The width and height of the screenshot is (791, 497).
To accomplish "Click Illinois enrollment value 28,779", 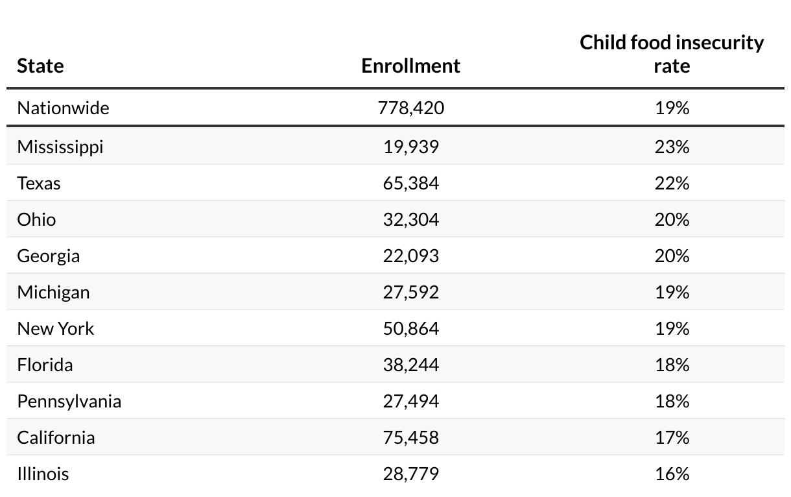I will coord(410,474).
